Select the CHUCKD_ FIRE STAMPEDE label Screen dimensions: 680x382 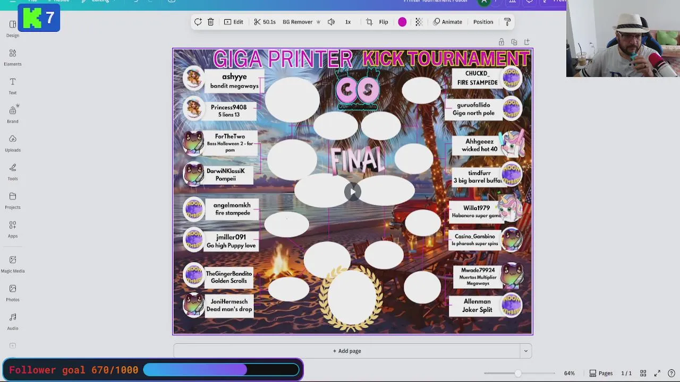click(478, 77)
